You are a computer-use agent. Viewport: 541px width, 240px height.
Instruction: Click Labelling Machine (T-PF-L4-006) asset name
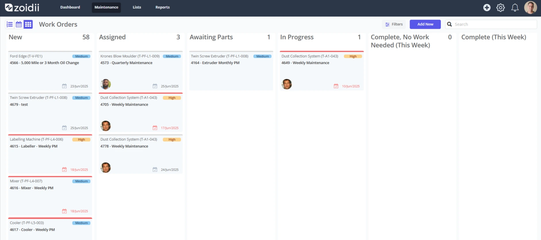click(x=37, y=139)
